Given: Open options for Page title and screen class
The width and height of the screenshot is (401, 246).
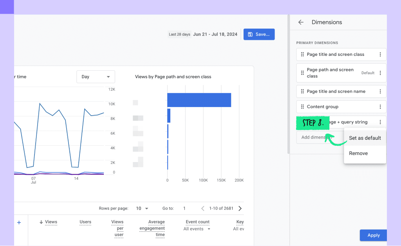Looking at the screenshot, I should pos(380,54).
